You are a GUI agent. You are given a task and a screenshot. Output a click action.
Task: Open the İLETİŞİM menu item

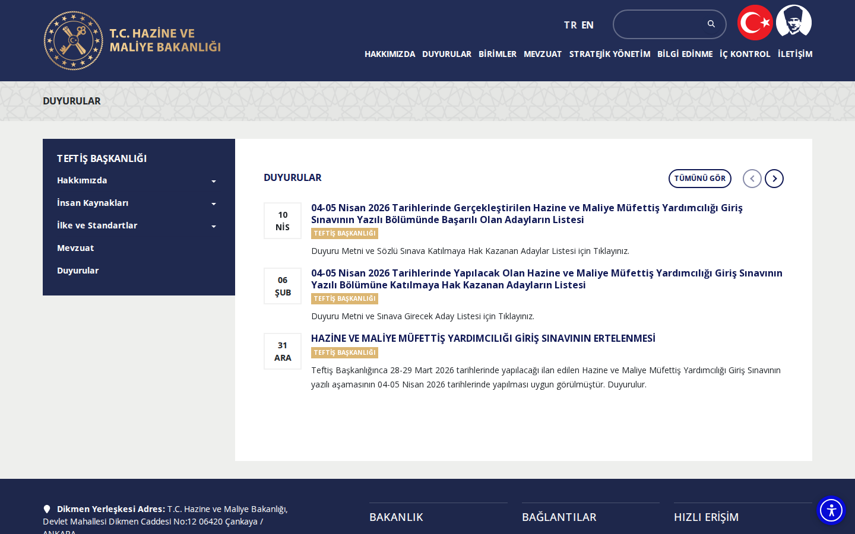click(795, 54)
